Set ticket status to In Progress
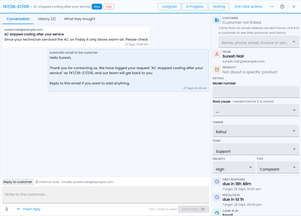 195,7
